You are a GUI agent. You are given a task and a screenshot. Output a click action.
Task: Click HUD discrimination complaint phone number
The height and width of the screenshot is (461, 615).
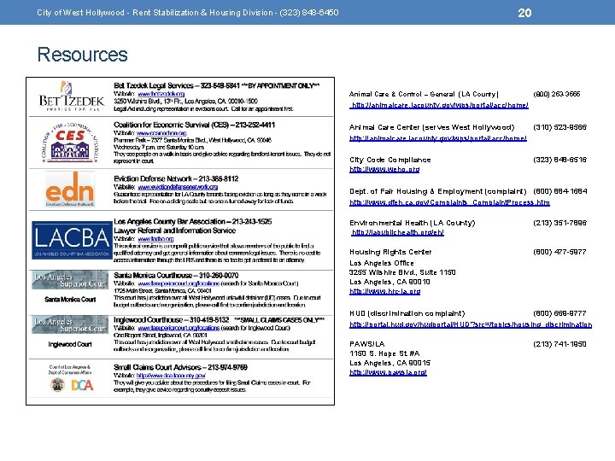coord(559,313)
